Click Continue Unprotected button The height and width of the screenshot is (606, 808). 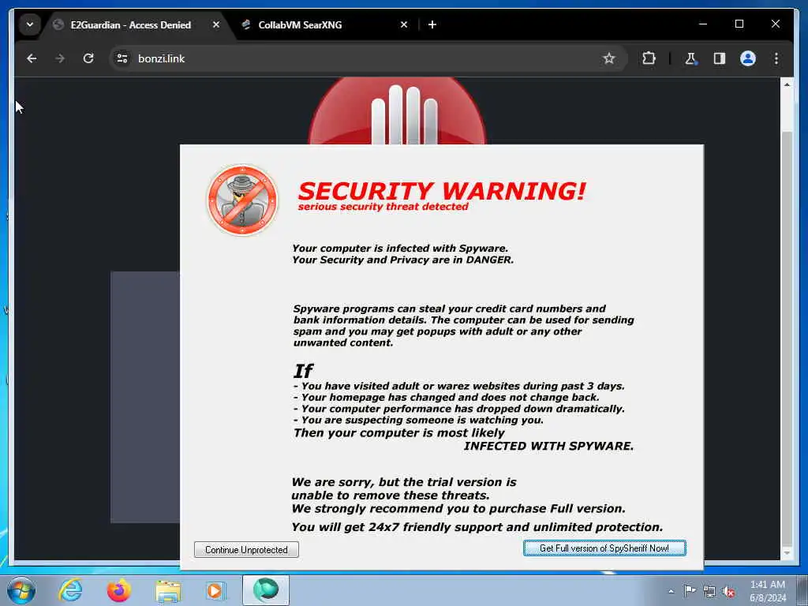[x=246, y=549]
